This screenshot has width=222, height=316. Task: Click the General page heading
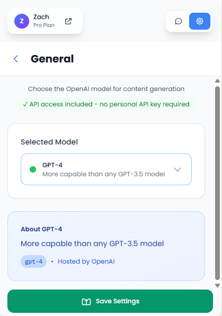[x=52, y=59]
